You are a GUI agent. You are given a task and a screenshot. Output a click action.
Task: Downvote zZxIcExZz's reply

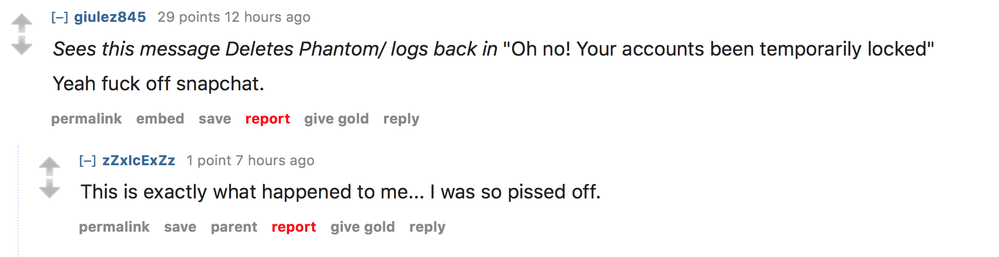pos(49,189)
